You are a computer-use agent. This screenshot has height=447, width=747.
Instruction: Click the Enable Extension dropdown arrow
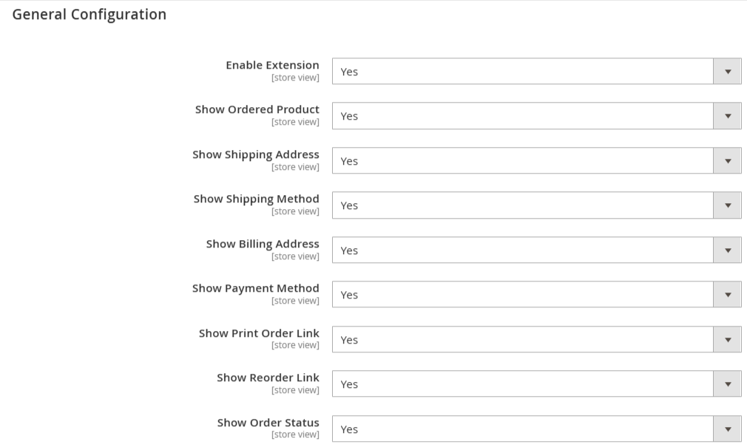point(728,72)
